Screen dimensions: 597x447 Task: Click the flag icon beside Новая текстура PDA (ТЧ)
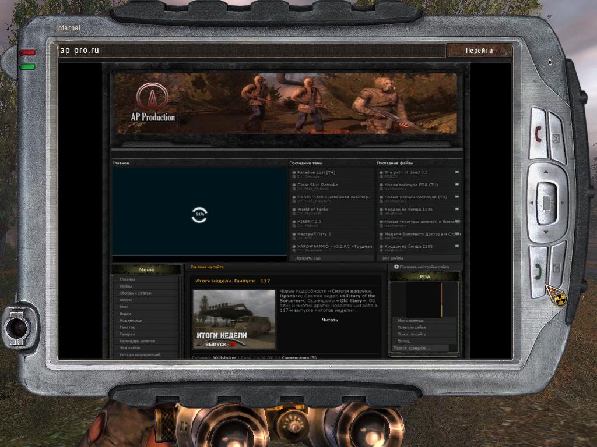coord(457,185)
